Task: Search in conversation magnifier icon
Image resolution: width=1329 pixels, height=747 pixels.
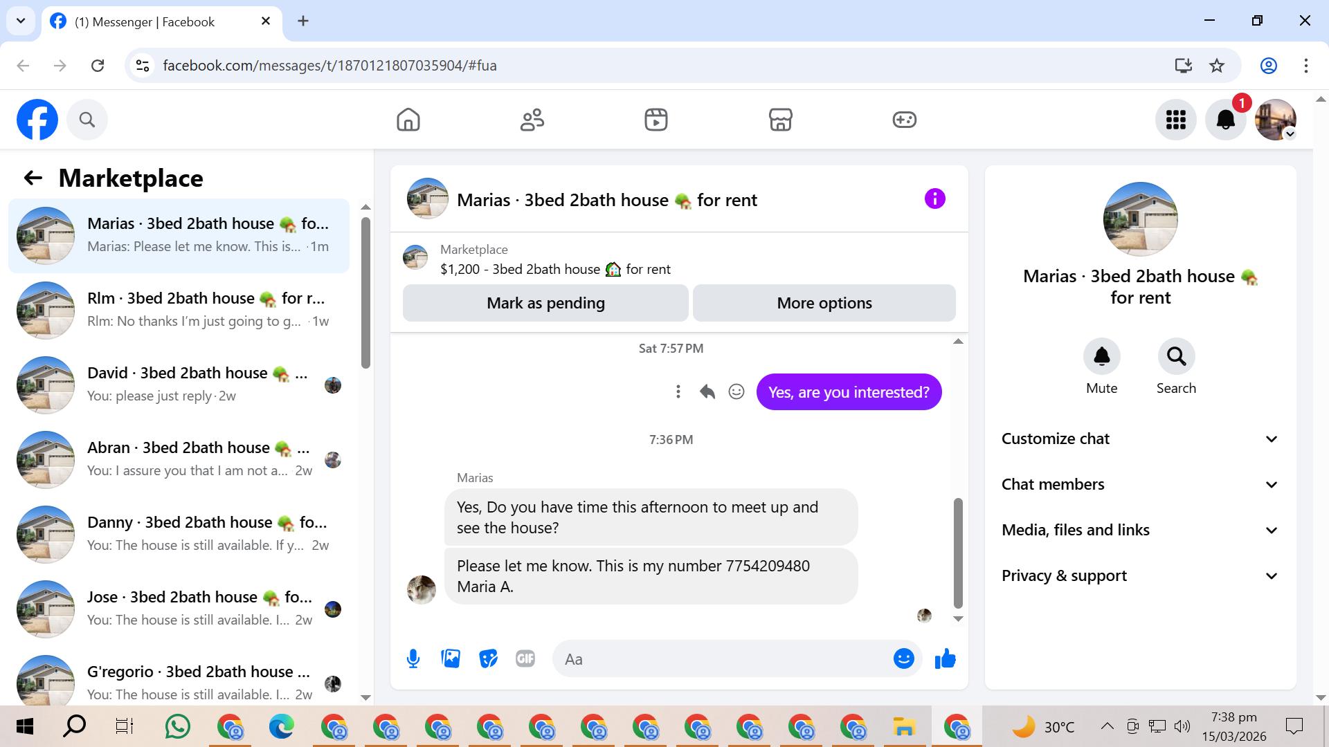Action: pyautogui.click(x=1177, y=357)
